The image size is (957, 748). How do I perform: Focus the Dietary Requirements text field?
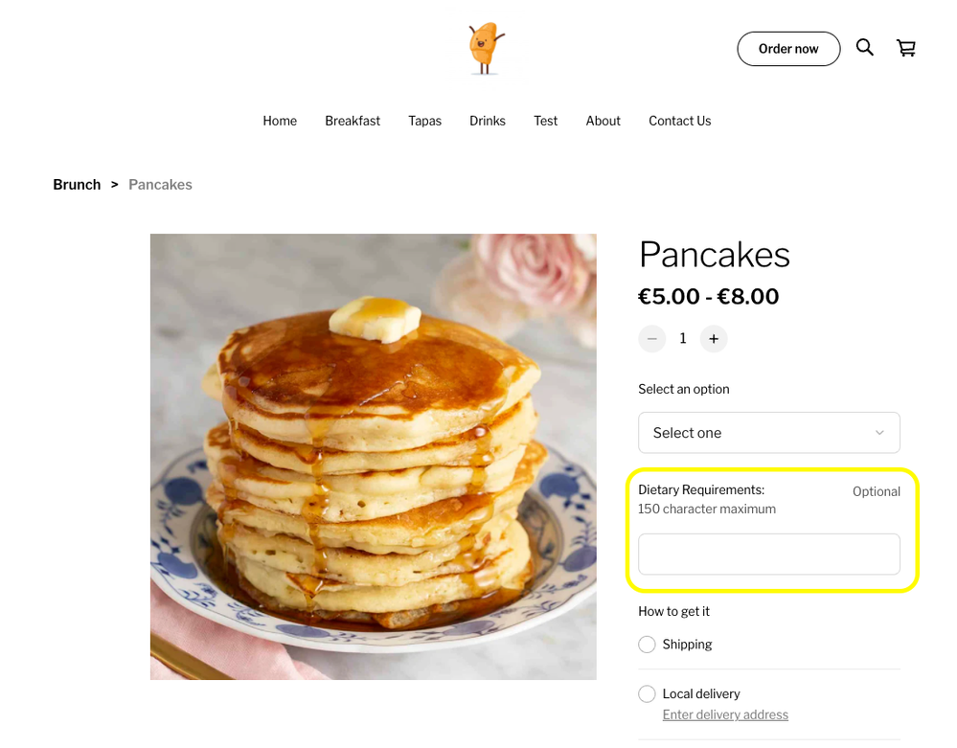(x=768, y=555)
